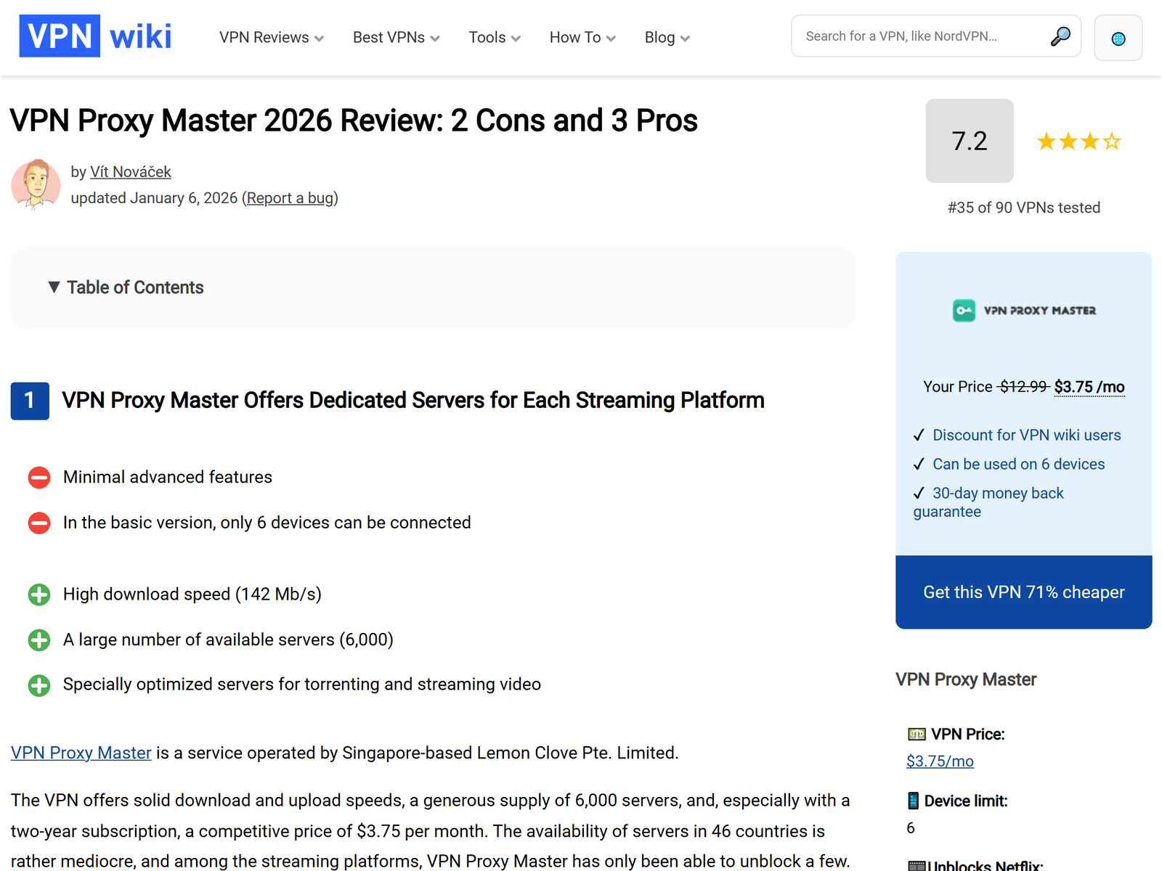Click Can be used on 6 devices

[x=1019, y=464]
